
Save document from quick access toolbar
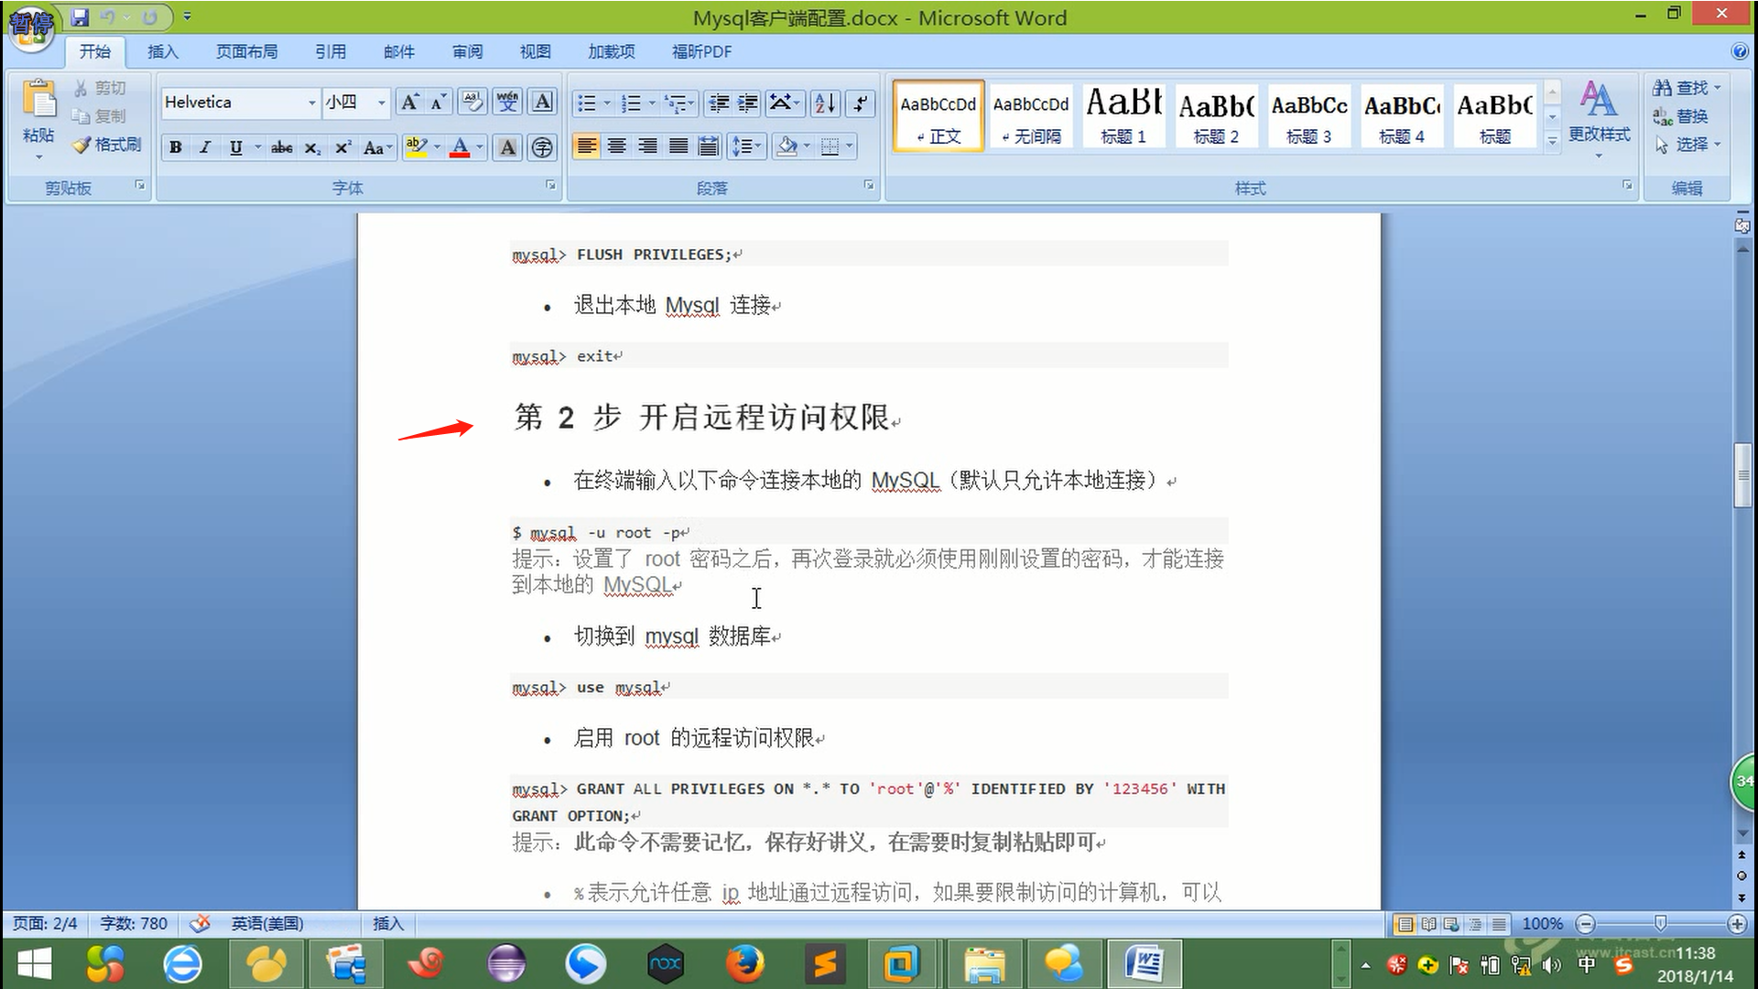(80, 16)
